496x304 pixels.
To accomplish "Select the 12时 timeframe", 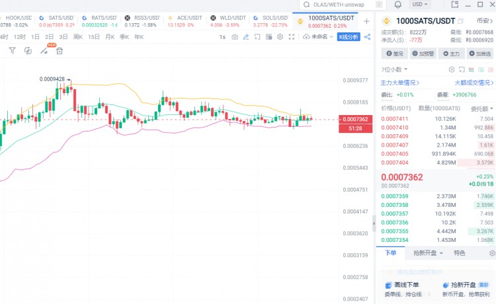I will coord(19,37).
